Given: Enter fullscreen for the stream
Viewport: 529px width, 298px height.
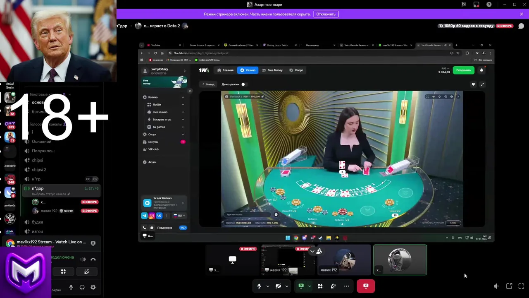Looking at the screenshot, I should tap(521, 286).
